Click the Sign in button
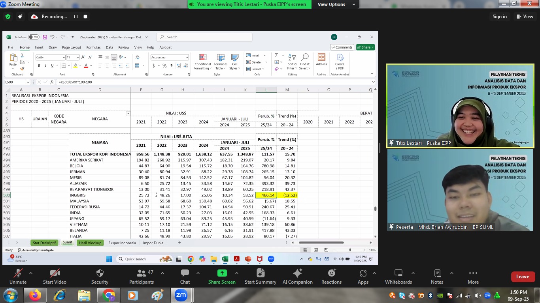 [500, 17]
